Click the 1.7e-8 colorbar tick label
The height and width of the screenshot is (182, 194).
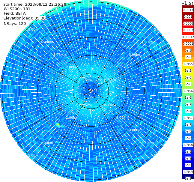[x=188, y=145]
